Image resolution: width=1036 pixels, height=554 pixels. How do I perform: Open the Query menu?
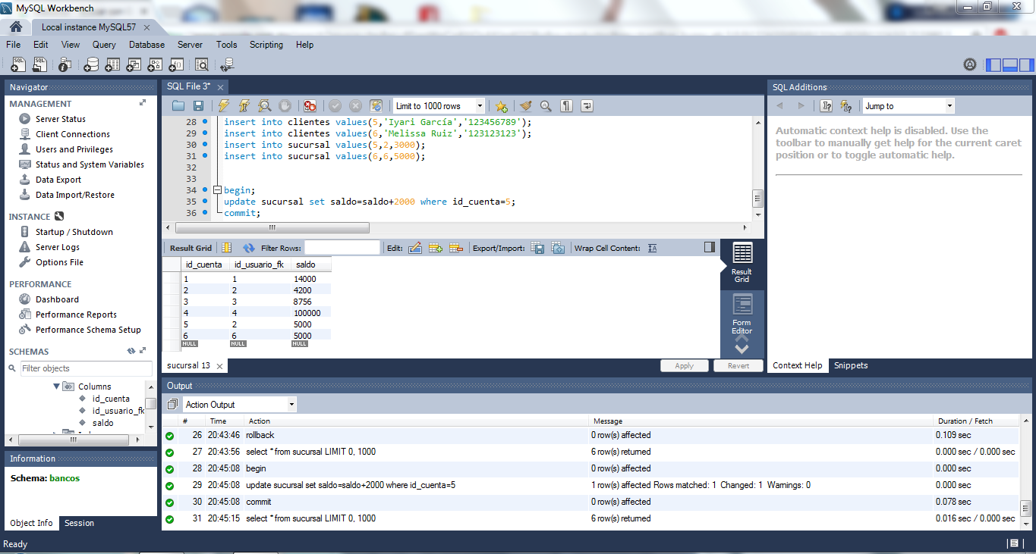(103, 45)
